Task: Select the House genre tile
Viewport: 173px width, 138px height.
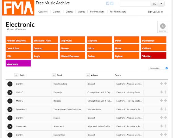Action: pos(126,48)
